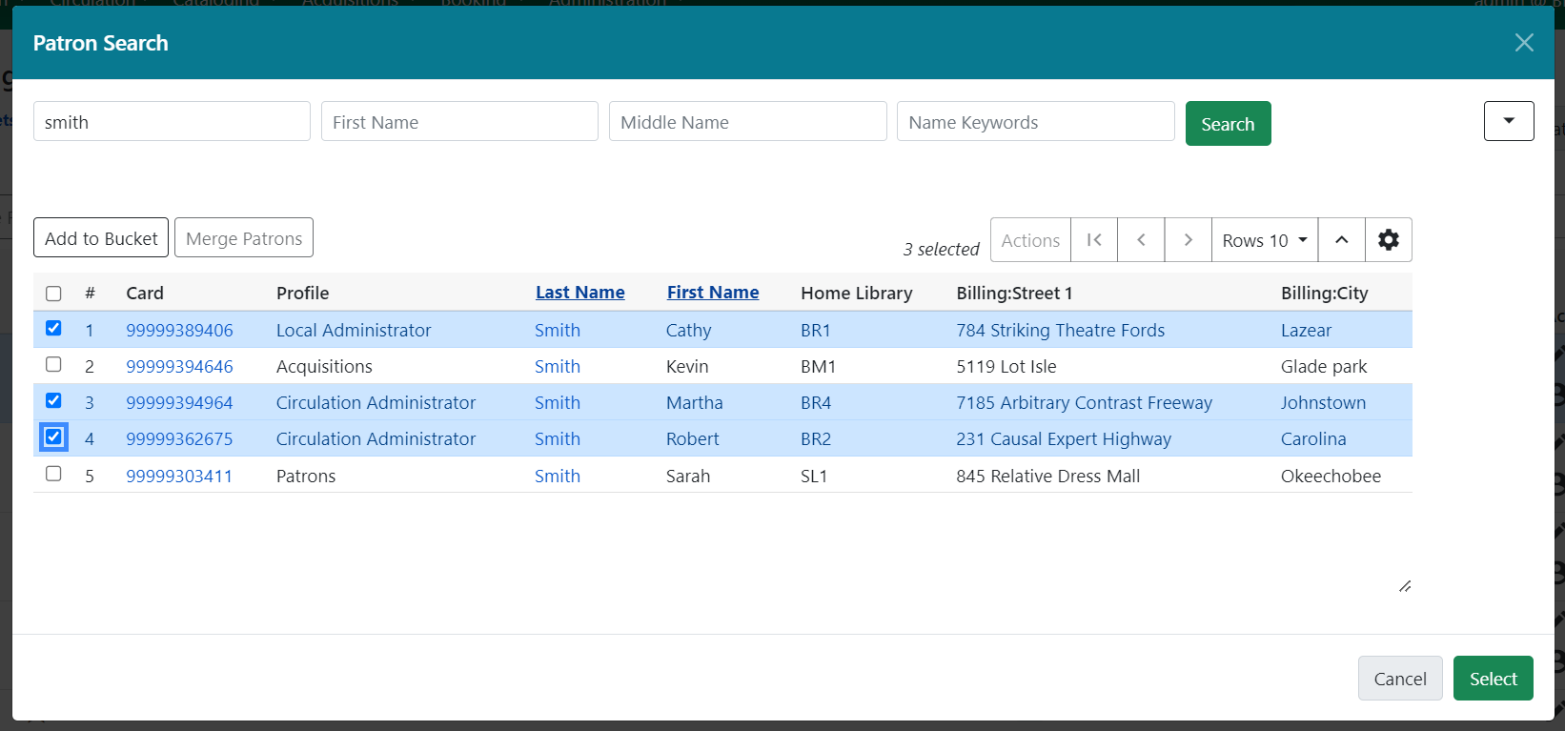Sort results by Last Name column

(x=579, y=293)
